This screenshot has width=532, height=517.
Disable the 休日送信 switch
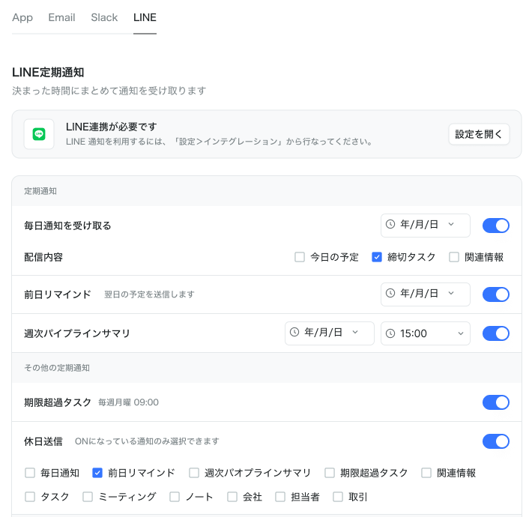coord(496,441)
